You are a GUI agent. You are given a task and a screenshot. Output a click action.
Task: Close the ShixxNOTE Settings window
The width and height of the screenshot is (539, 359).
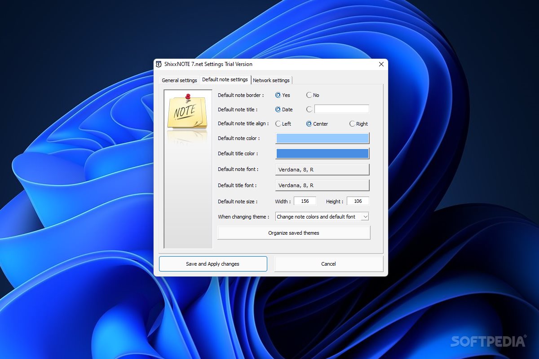point(381,64)
